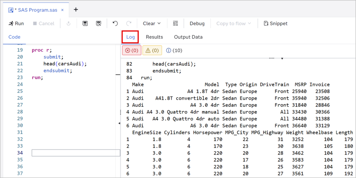Viewport: 356px width, 178px height.
Task: Click the 'DriveTrain' header in log
Action: pyautogui.click(x=275, y=84)
